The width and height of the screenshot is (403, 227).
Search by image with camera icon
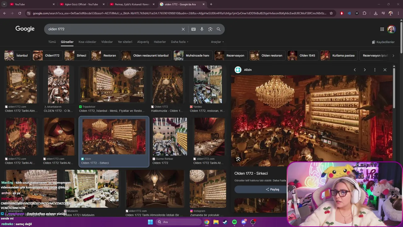(210, 29)
